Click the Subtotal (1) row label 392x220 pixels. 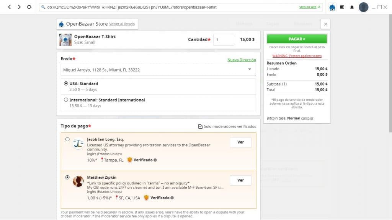(276, 84)
